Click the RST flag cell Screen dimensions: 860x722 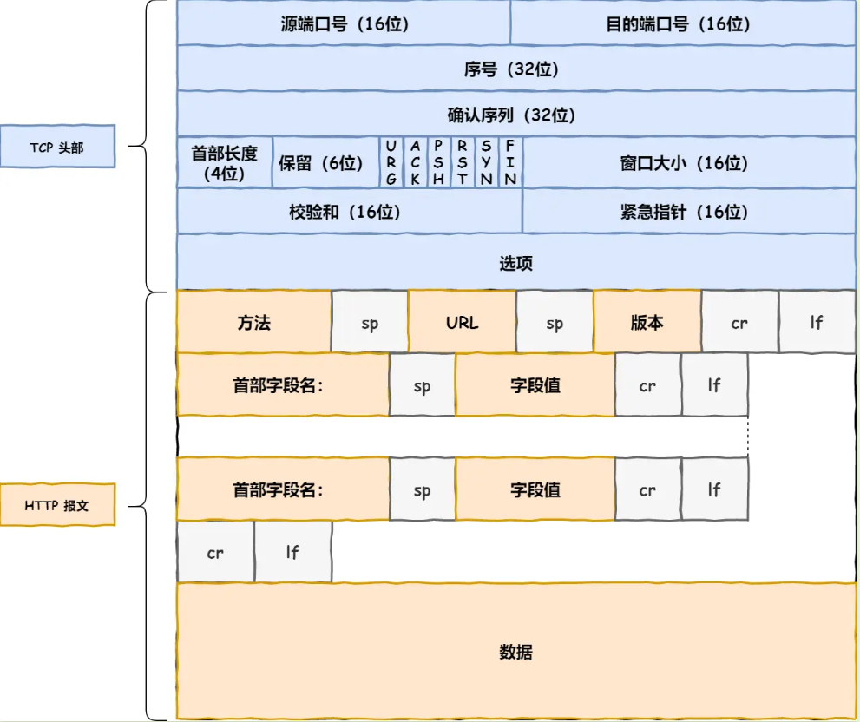click(x=463, y=162)
